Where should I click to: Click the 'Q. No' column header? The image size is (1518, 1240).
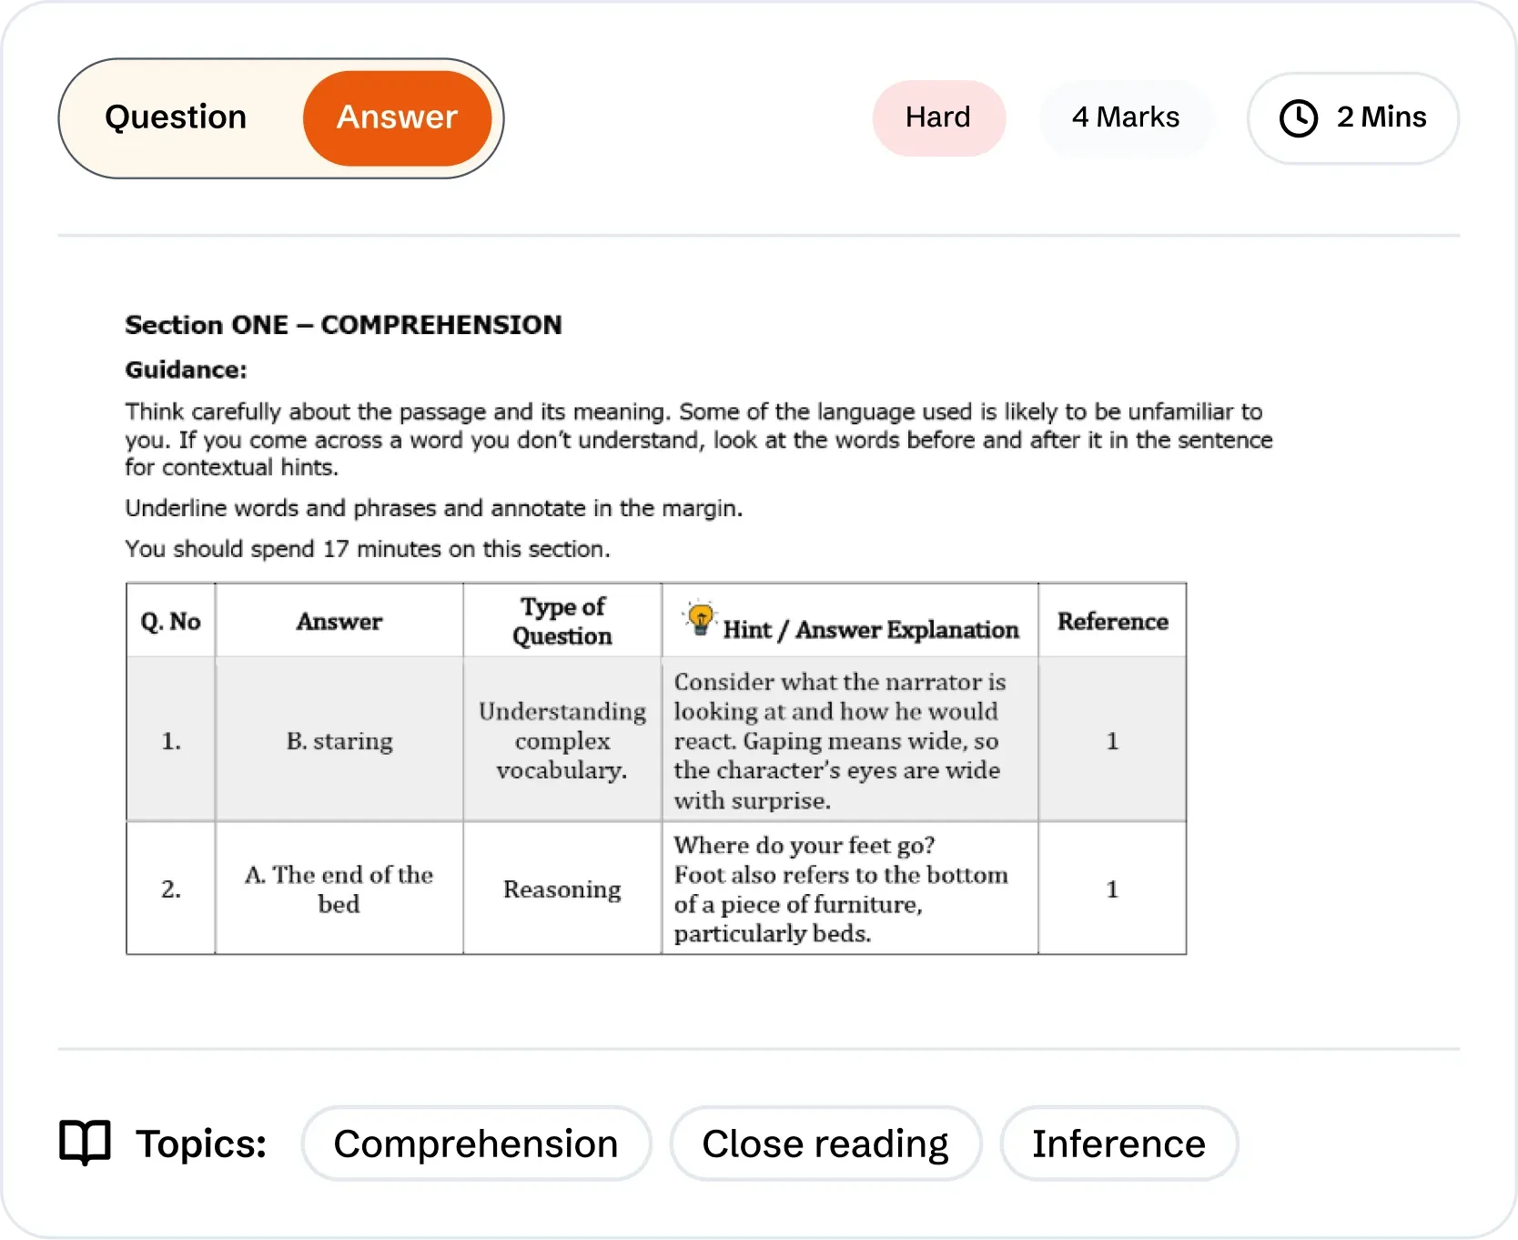coord(171,621)
